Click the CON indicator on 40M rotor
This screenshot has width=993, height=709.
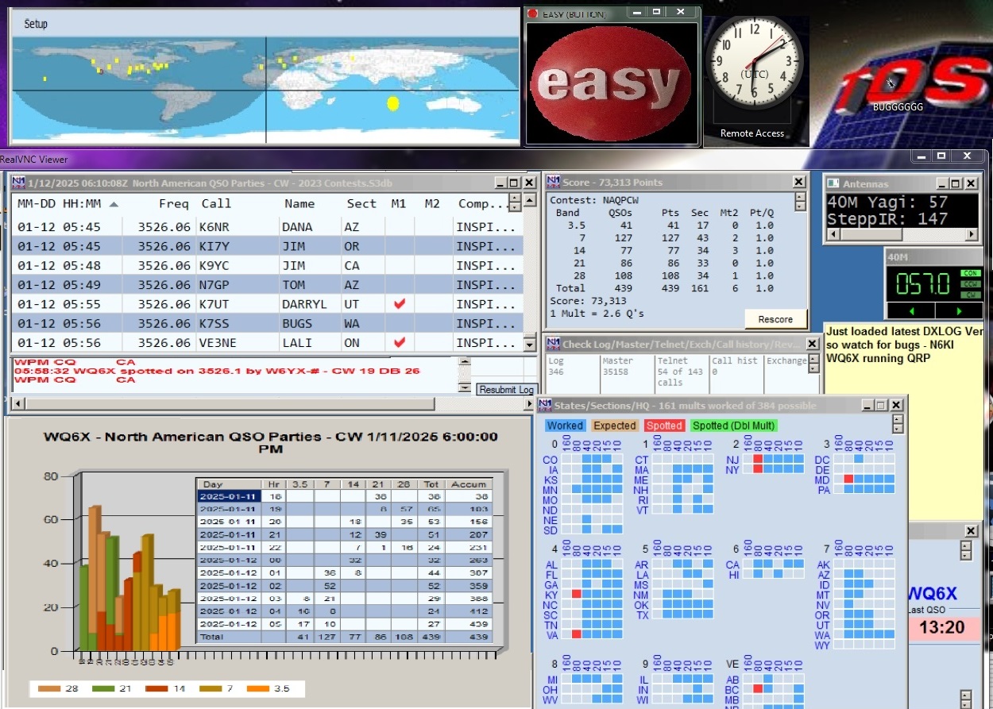970,273
